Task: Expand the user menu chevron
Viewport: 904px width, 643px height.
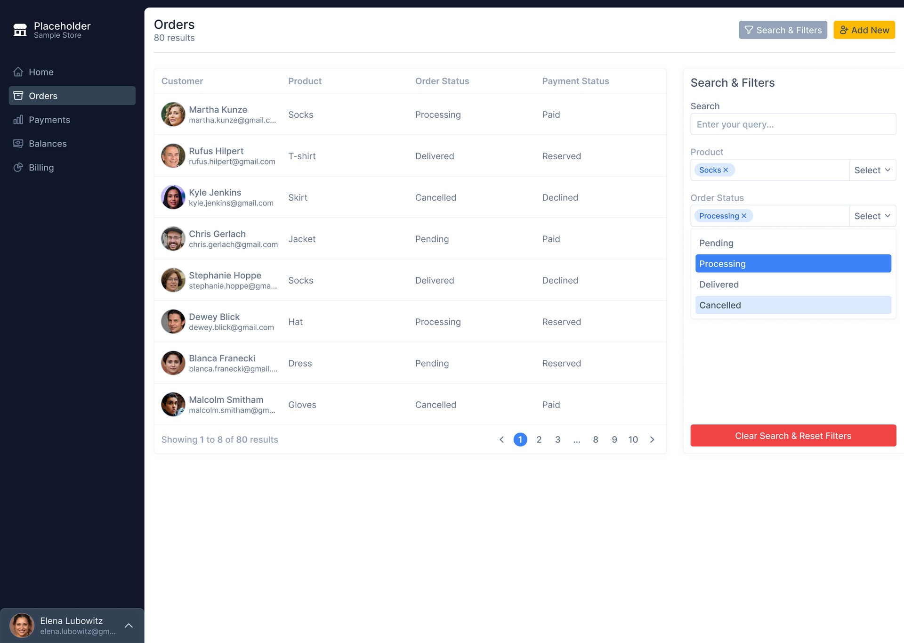Action: 129,626
